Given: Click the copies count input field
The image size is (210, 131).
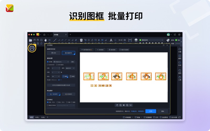Looking at the screenshot, I should pos(56,68).
